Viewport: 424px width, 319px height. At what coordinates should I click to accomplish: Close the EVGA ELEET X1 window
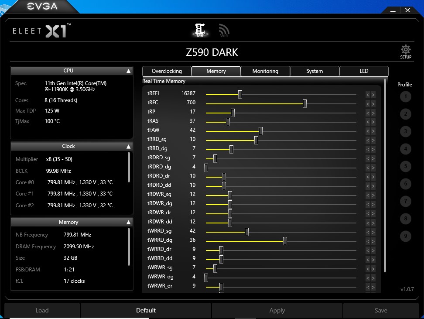click(x=408, y=10)
